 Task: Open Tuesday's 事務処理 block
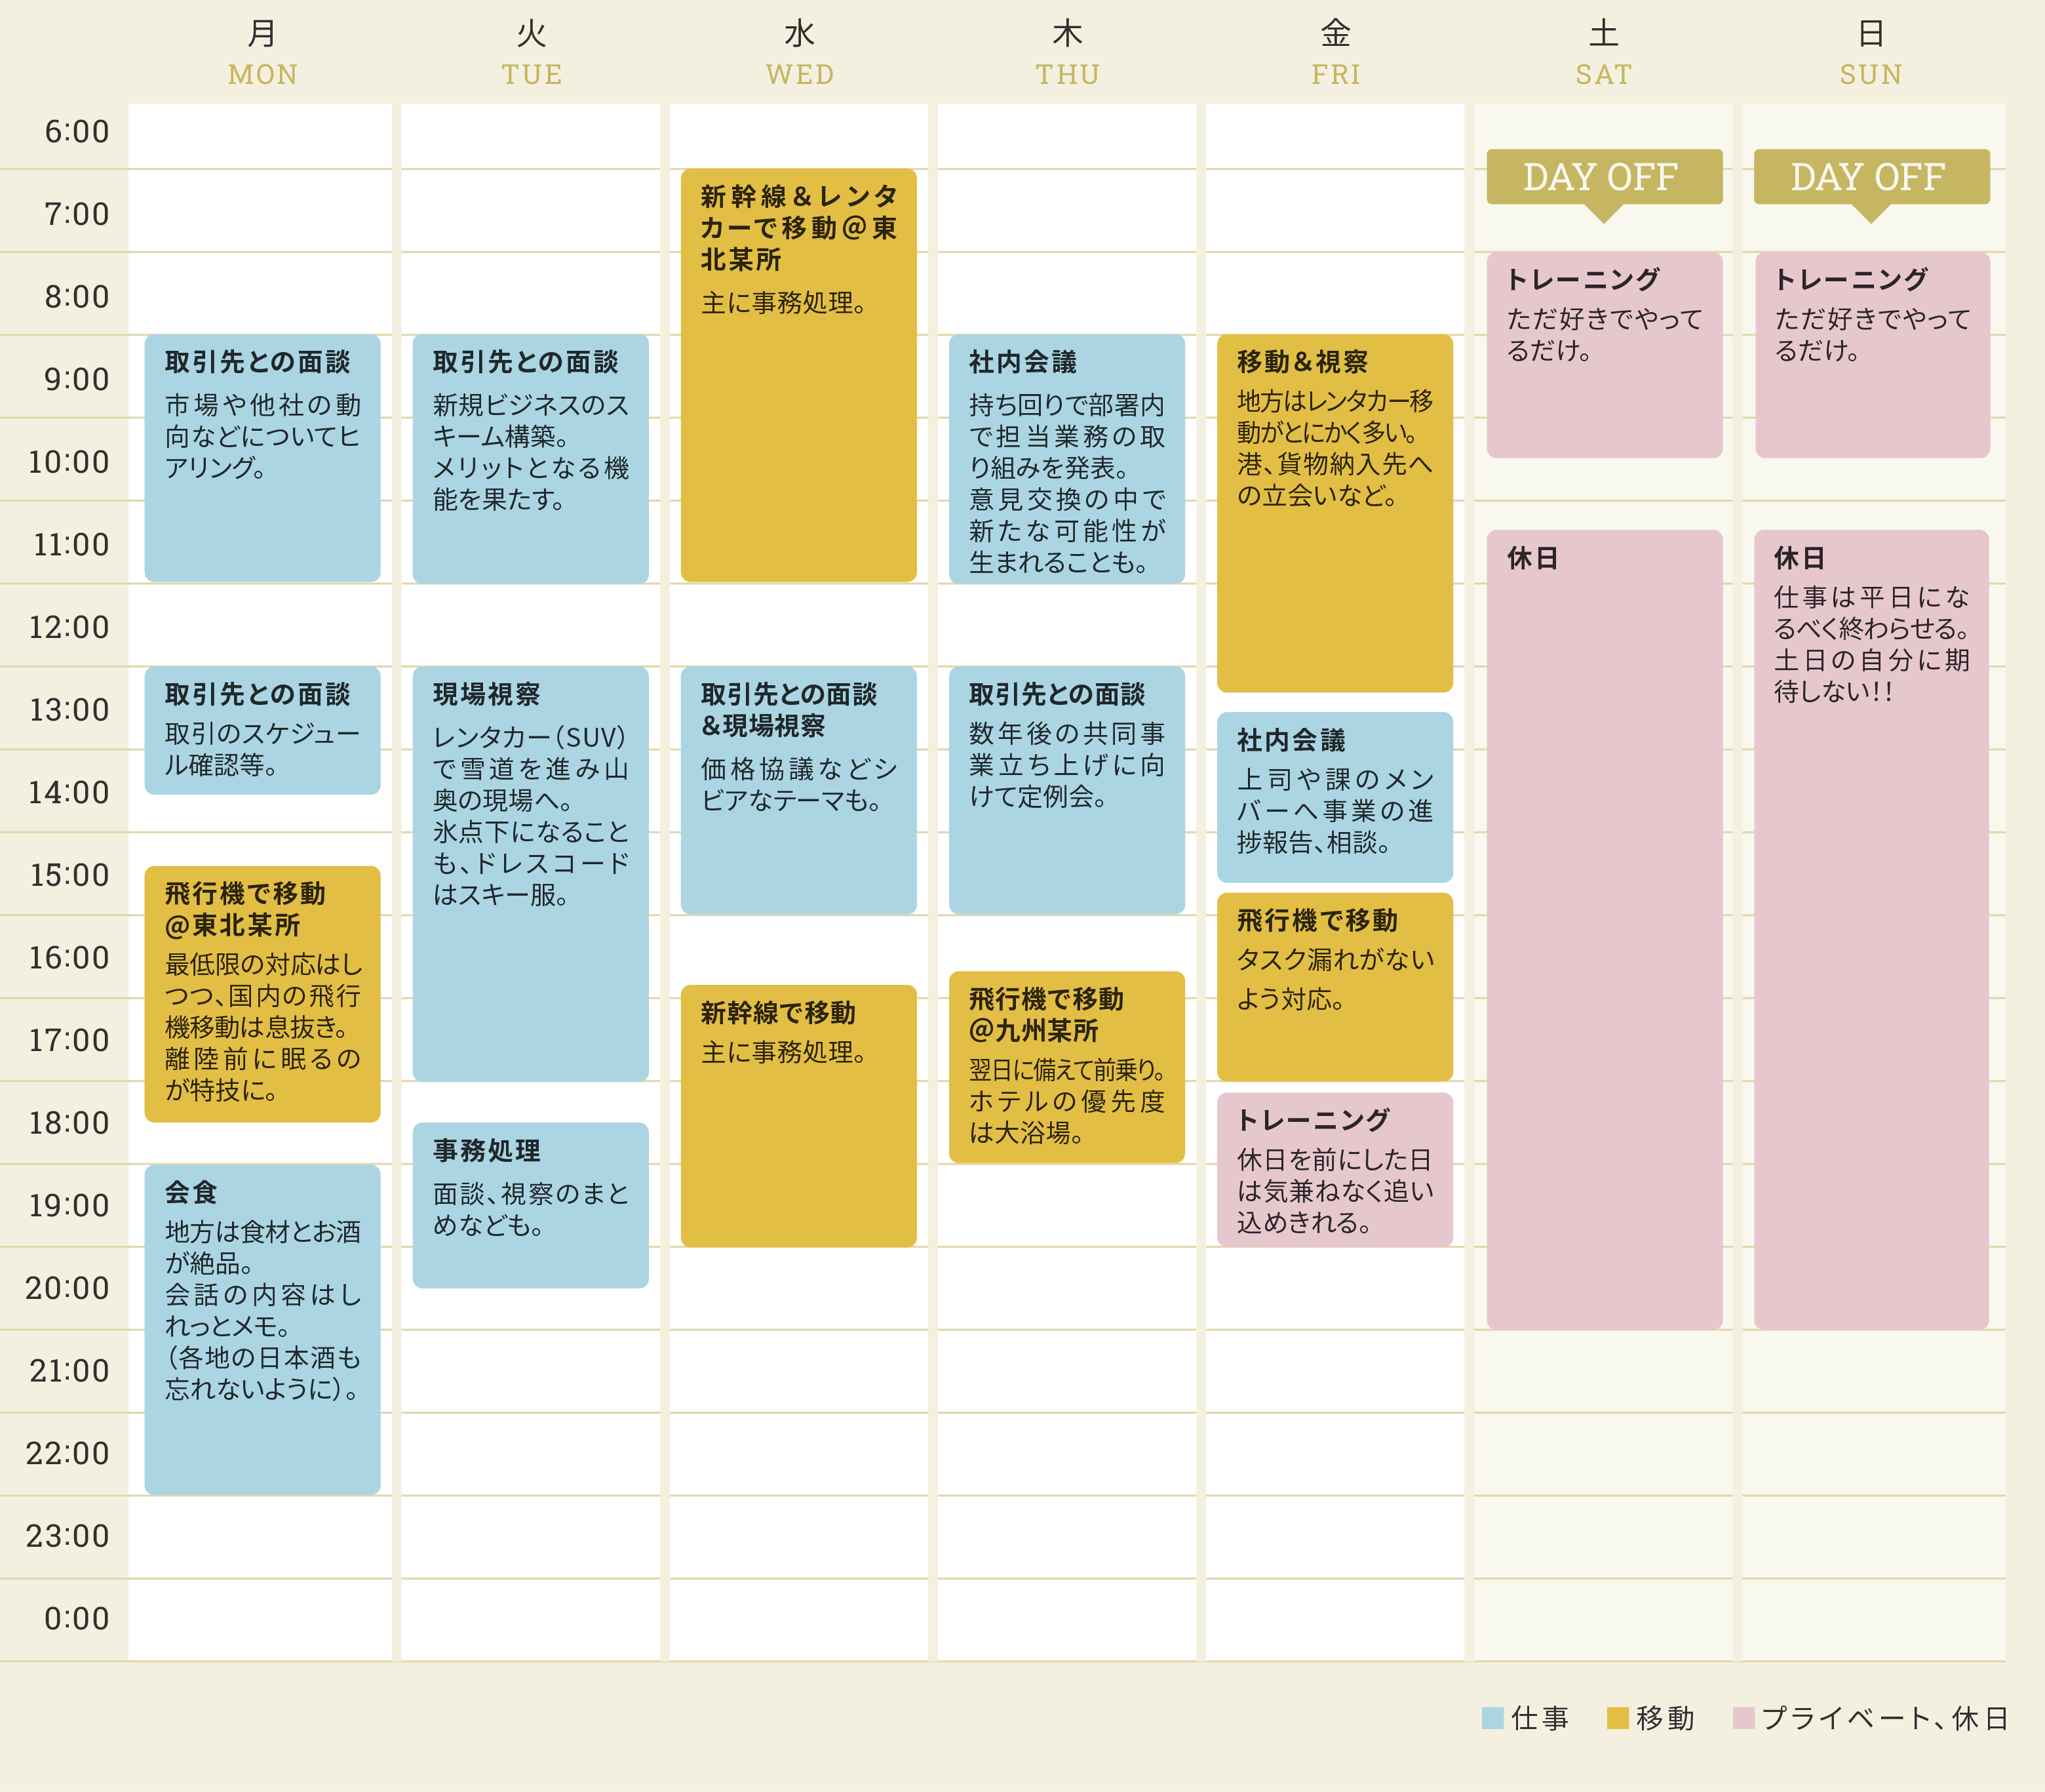(x=530, y=1204)
